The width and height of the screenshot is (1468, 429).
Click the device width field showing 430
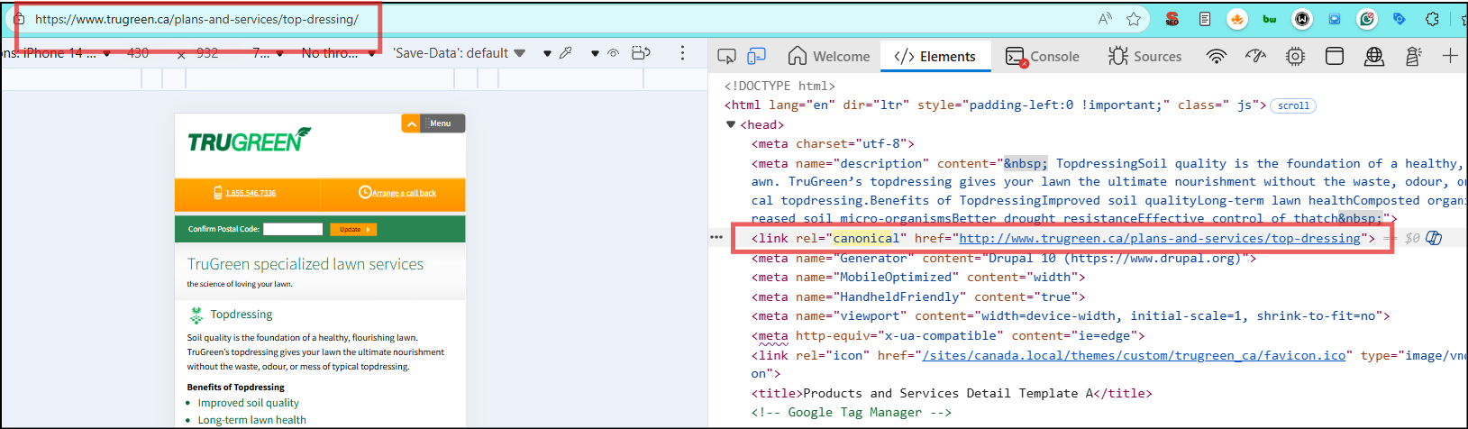[x=138, y=53]
